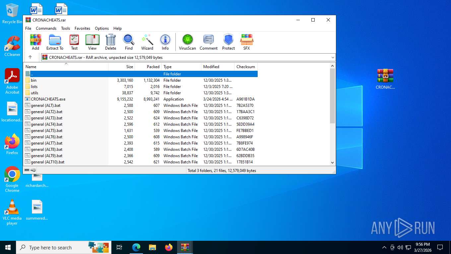Screen dimensions: 451x254
Task: Open Task View from taskbar
Action: 119,247
